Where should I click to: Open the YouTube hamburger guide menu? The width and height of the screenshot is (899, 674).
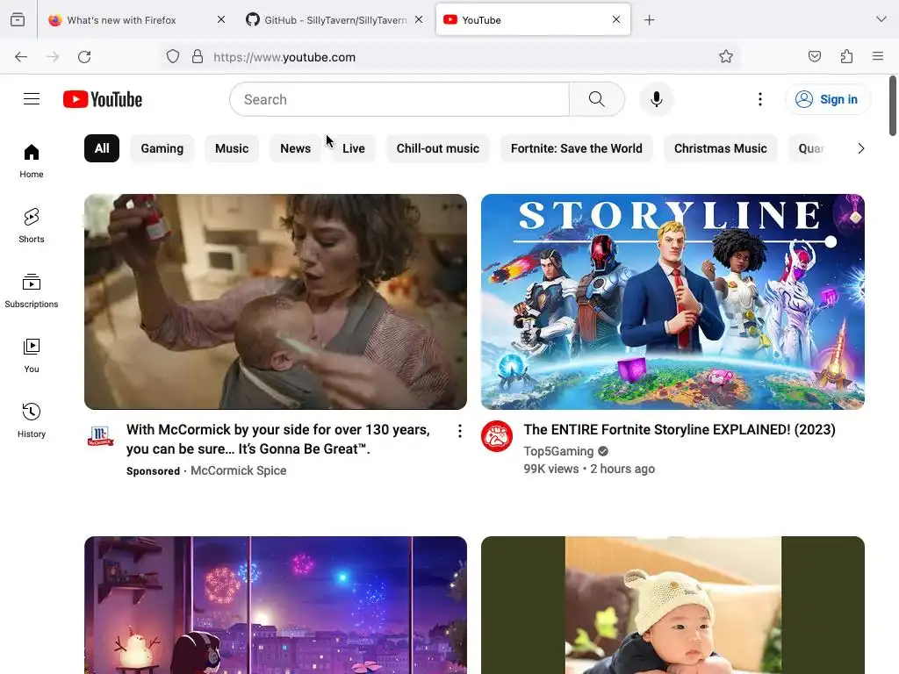pos(32,99)
